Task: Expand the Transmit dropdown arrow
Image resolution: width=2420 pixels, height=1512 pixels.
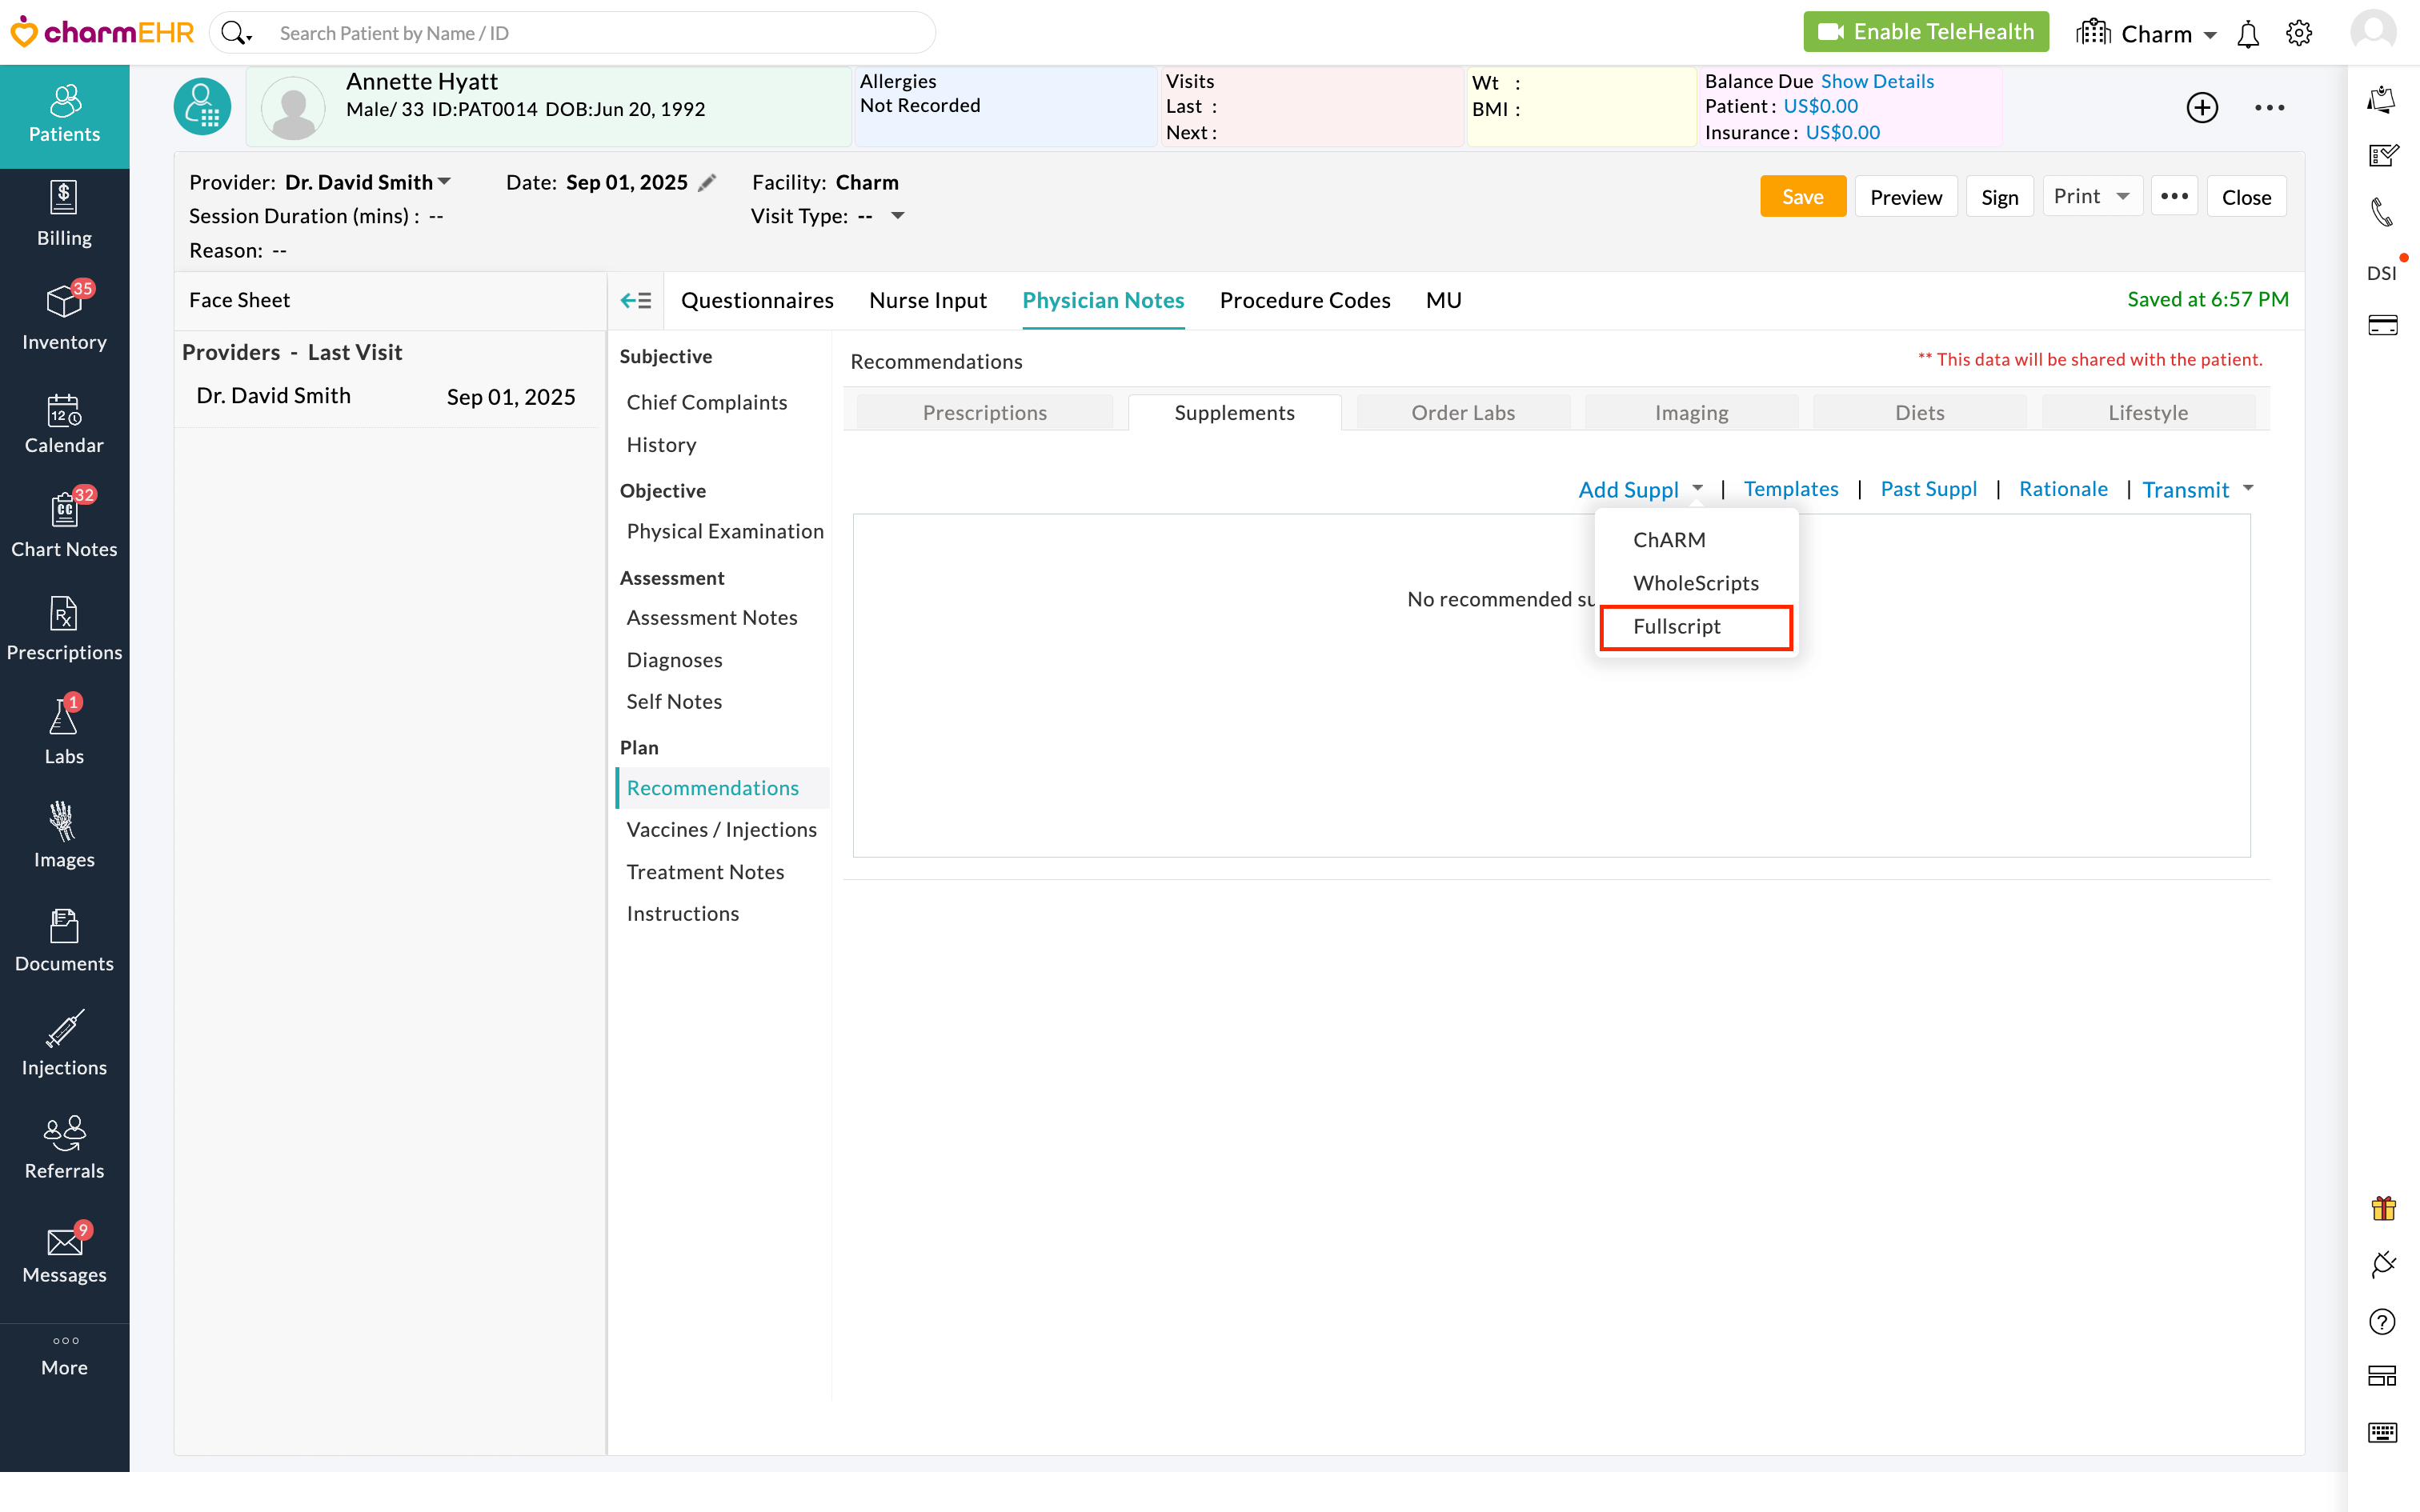Action: pos(2248,489)
